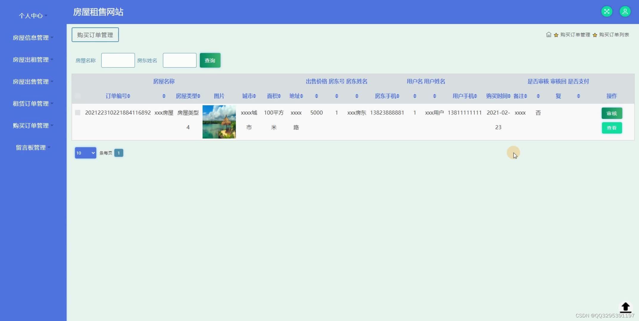
Task: Click the 审核 button in order row
Action: 612,113
